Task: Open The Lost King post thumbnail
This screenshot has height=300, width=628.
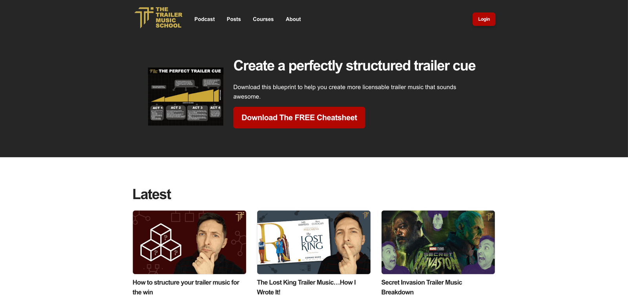Action: pos(314,242)
